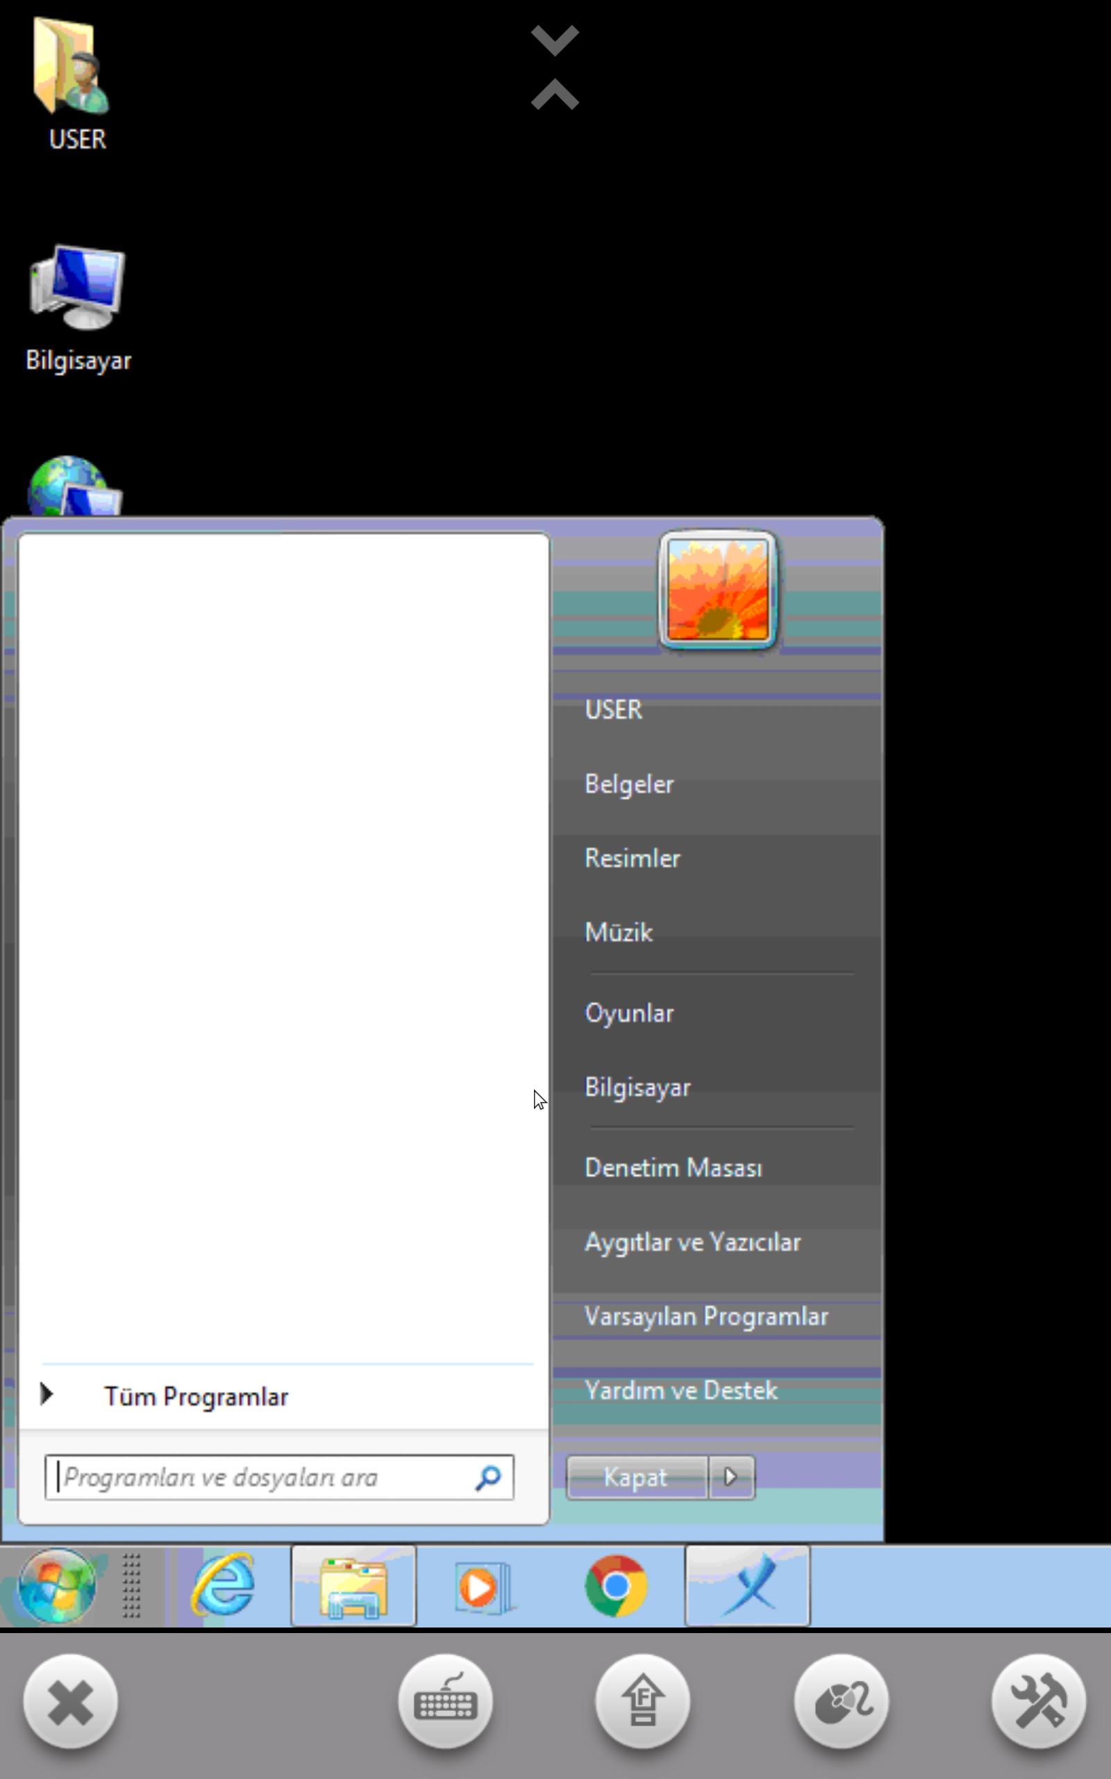Click the taskbar dotted grip handle
This screenshot has height=1779, width=1111.
pyautogui.click(x=131, y=1586)
